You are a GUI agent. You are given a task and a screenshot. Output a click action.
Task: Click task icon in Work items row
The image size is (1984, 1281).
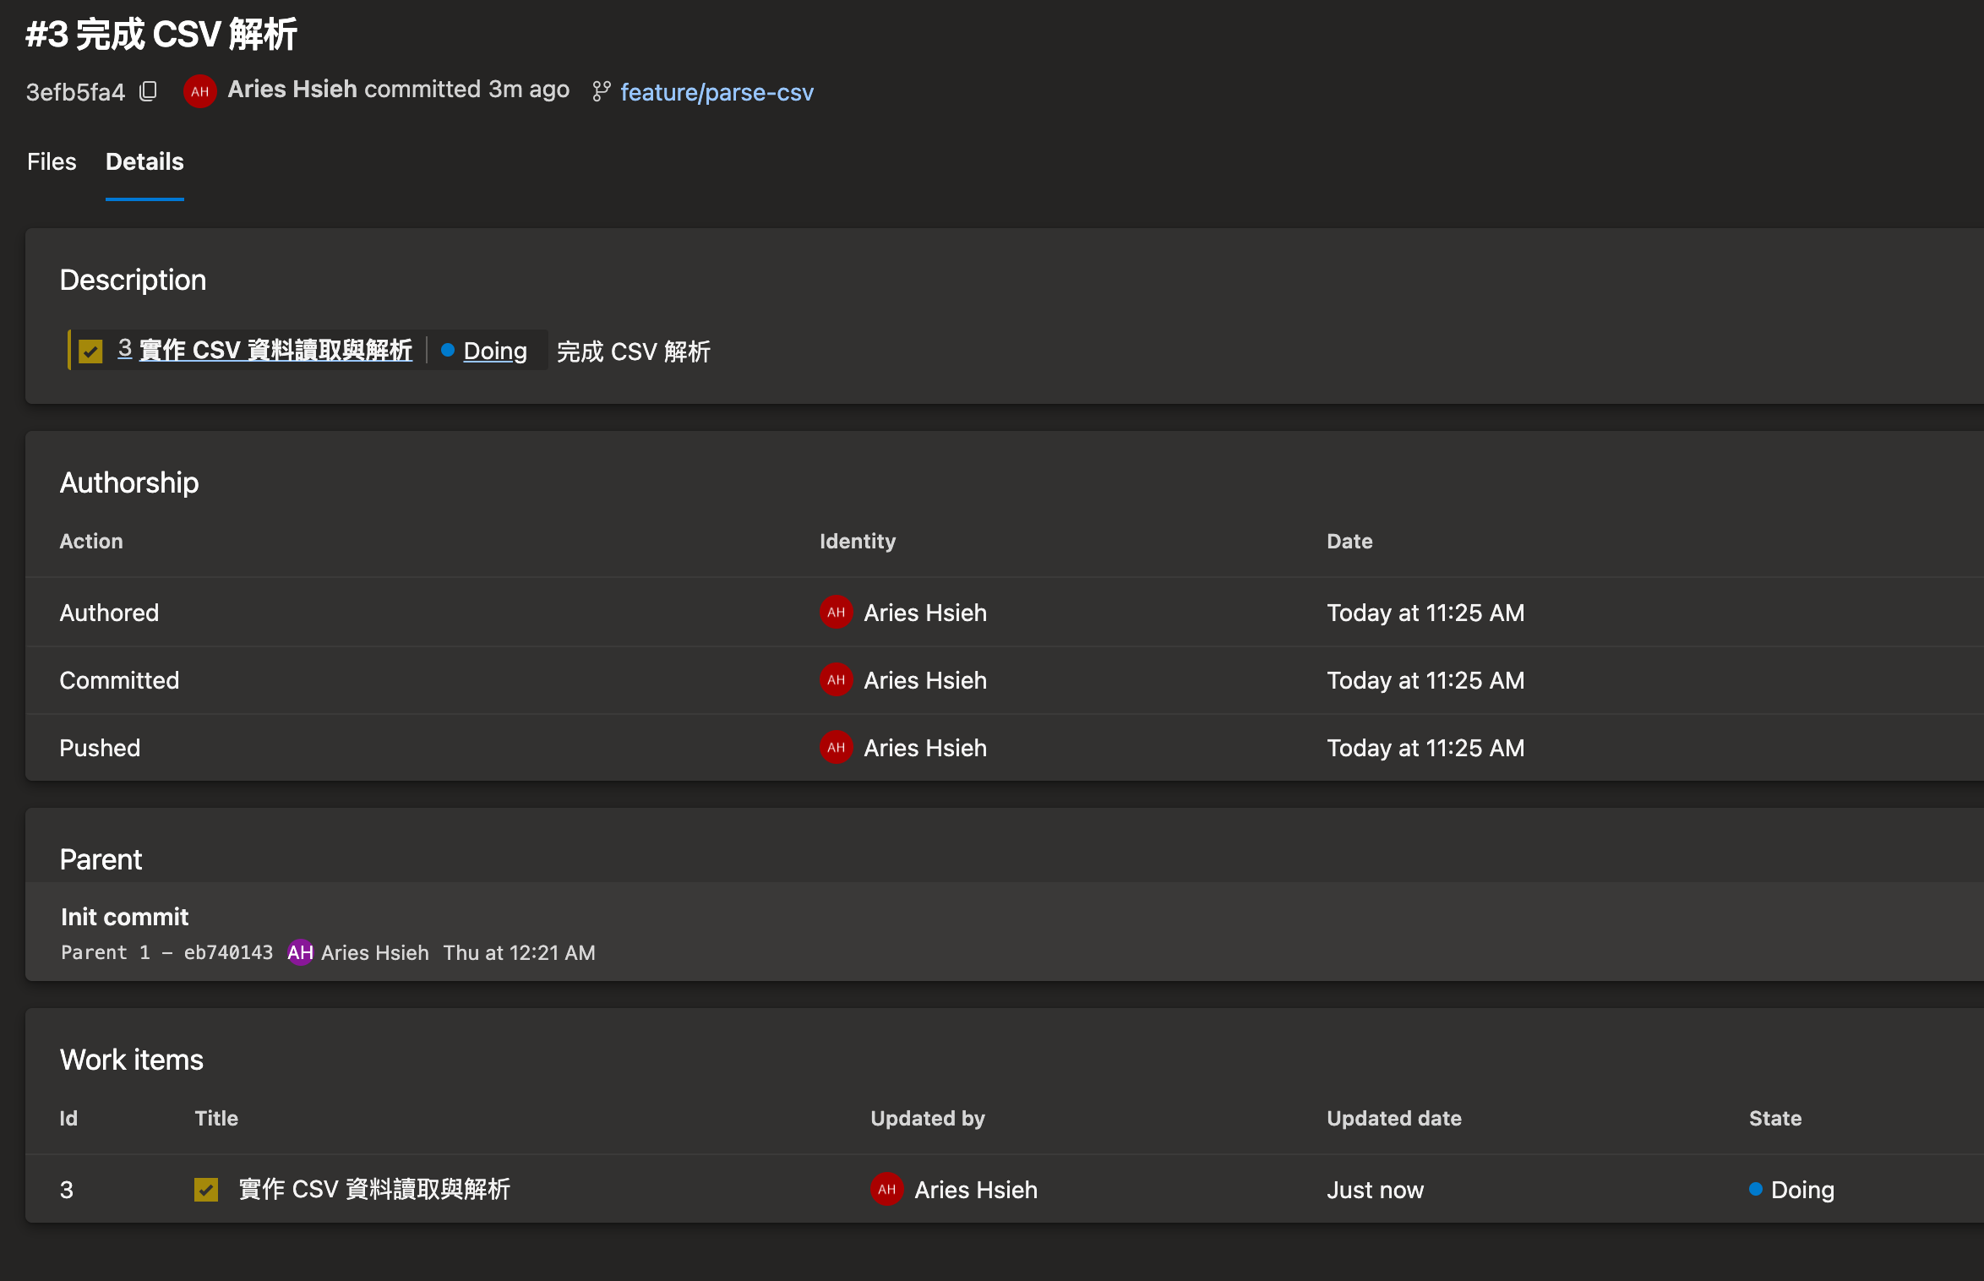pyautogui.click(x=206, y=1190)
